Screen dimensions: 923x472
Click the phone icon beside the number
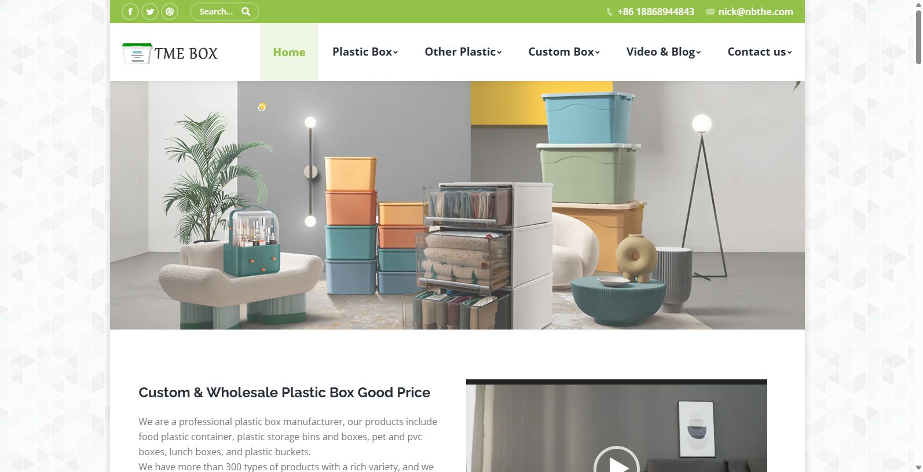point(610,12)
